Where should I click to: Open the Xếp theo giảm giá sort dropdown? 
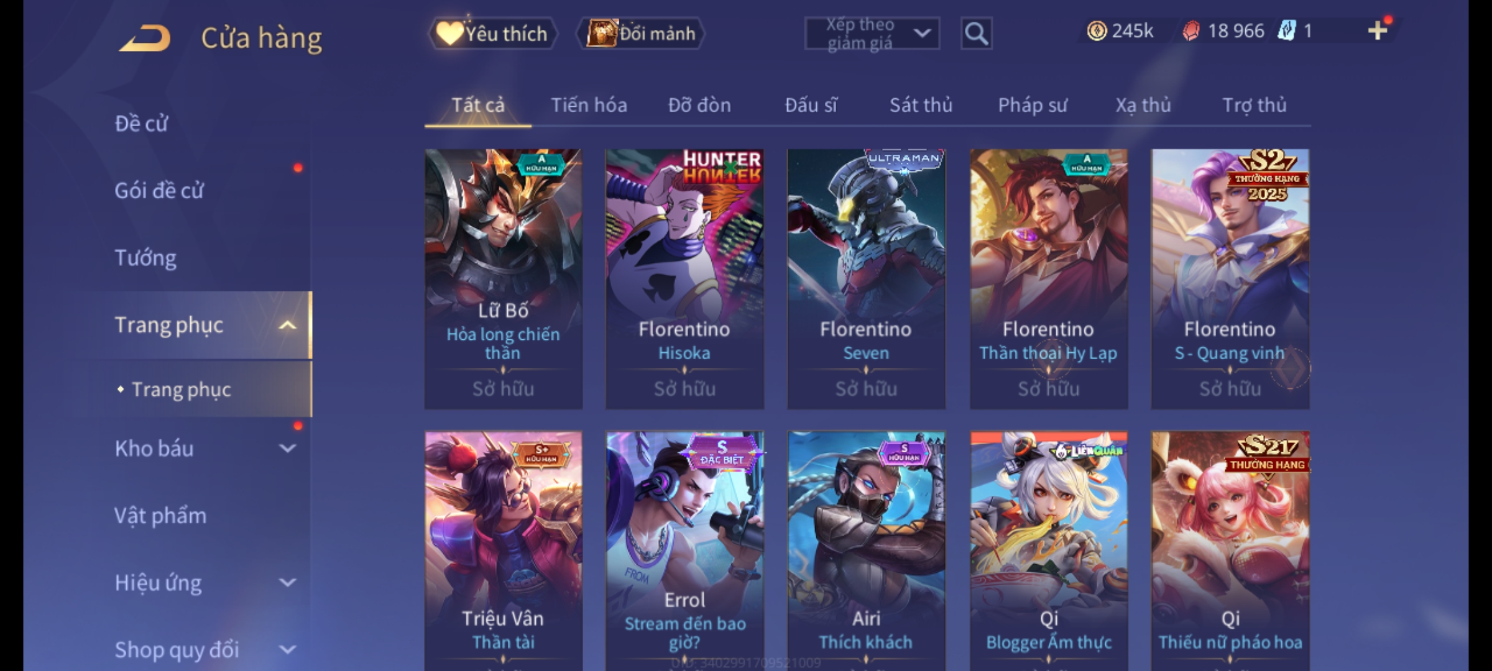[x=872, y=34]
